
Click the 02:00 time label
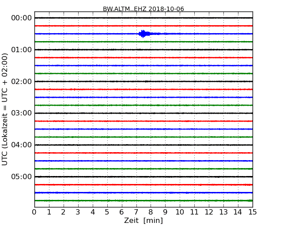tap(22, 81)
